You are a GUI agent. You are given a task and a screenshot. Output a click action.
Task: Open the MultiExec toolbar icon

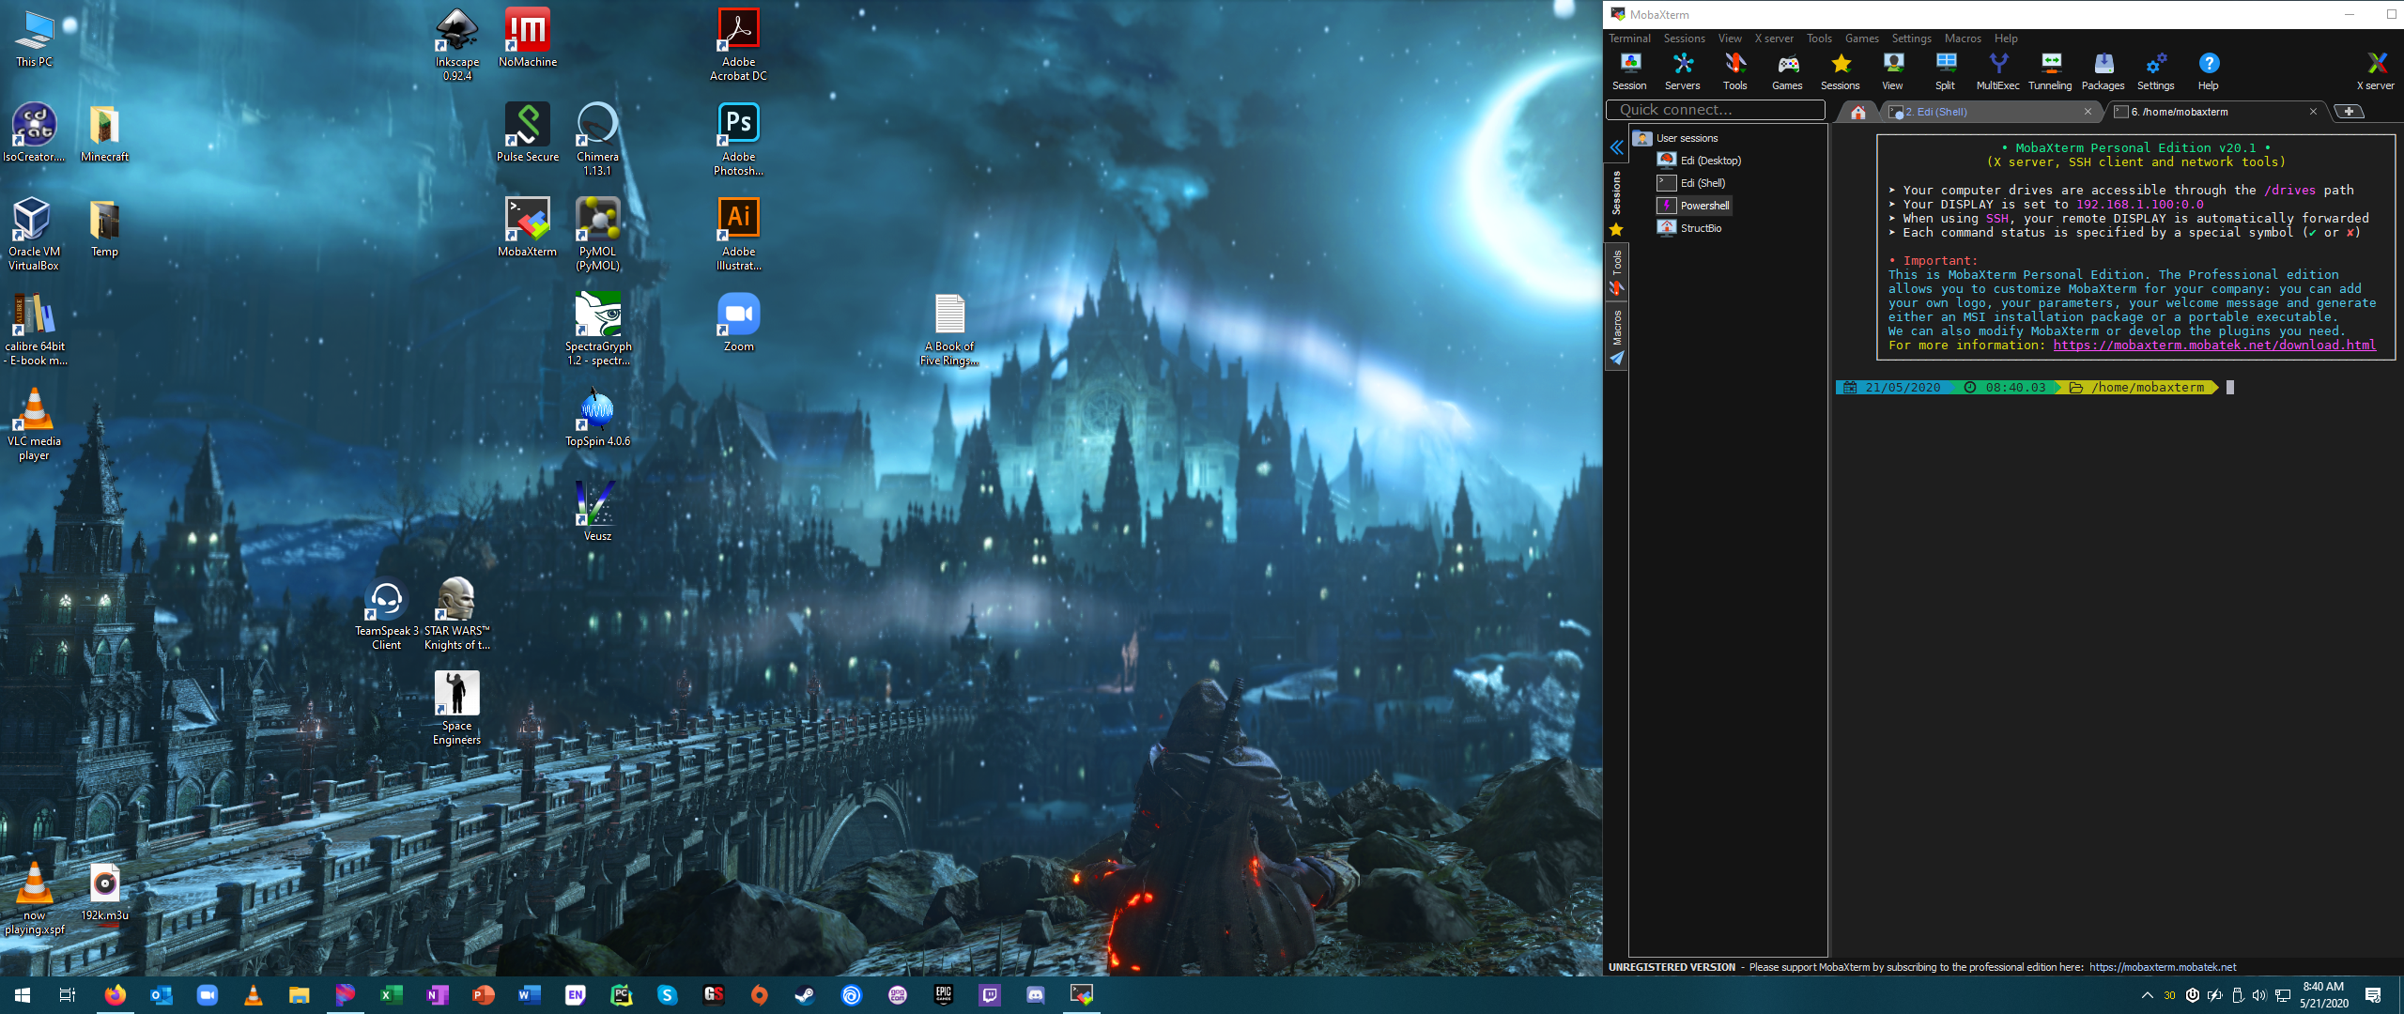(x=1997, y=71)
